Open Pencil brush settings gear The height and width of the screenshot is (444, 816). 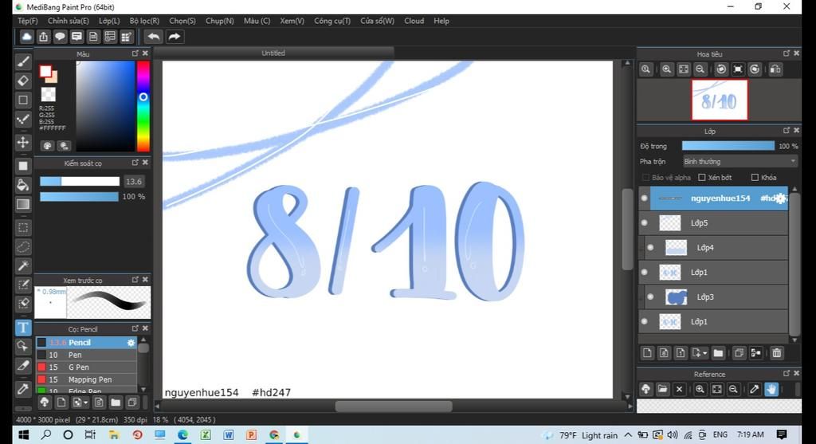click(x=131, y=343)
